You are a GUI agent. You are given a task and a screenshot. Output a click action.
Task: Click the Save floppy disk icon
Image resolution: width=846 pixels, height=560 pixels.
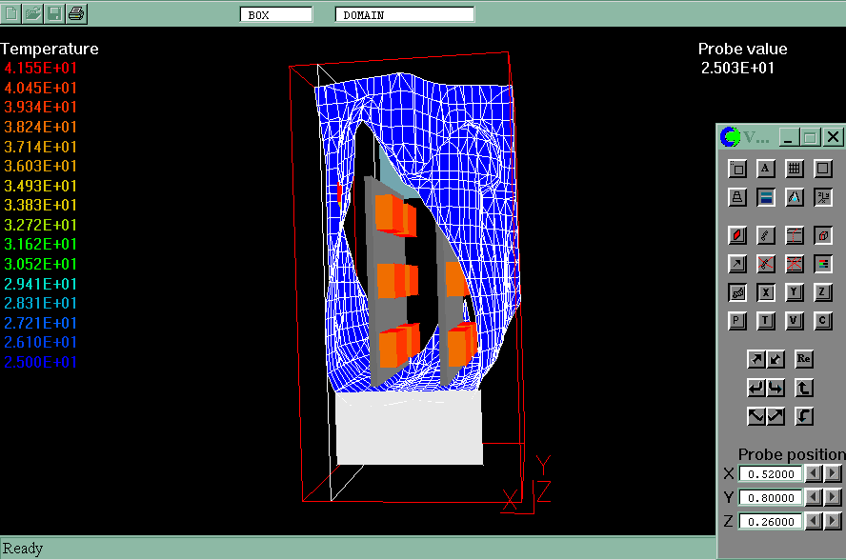pos(55,13)
